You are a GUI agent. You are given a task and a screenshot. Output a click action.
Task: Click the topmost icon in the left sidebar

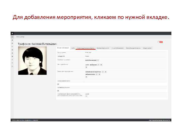click(x=12, y=37)
